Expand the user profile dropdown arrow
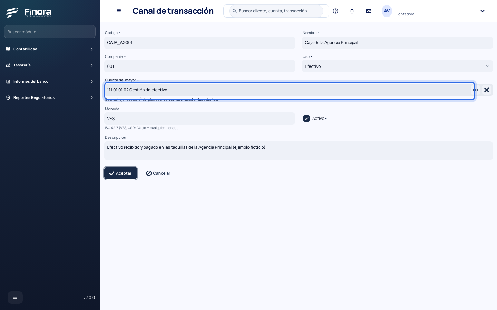This screenshot has height=310, width=497. (483, 11)
